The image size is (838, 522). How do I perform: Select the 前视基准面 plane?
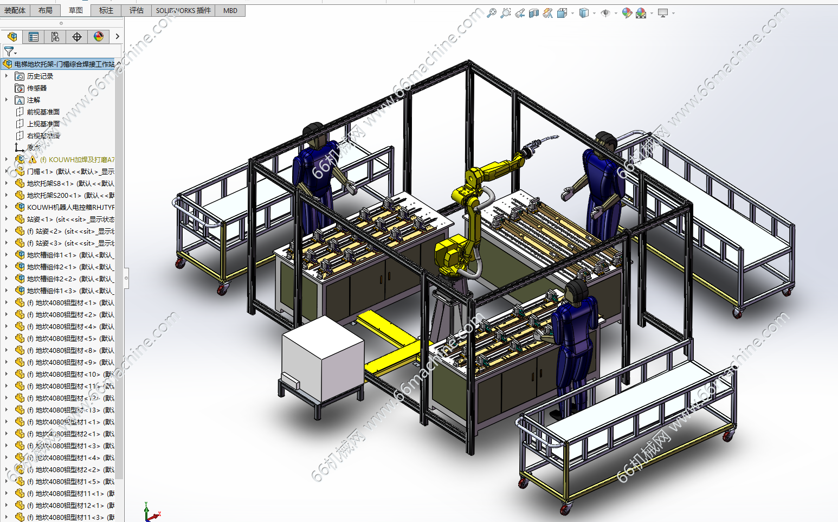[43, 112]
